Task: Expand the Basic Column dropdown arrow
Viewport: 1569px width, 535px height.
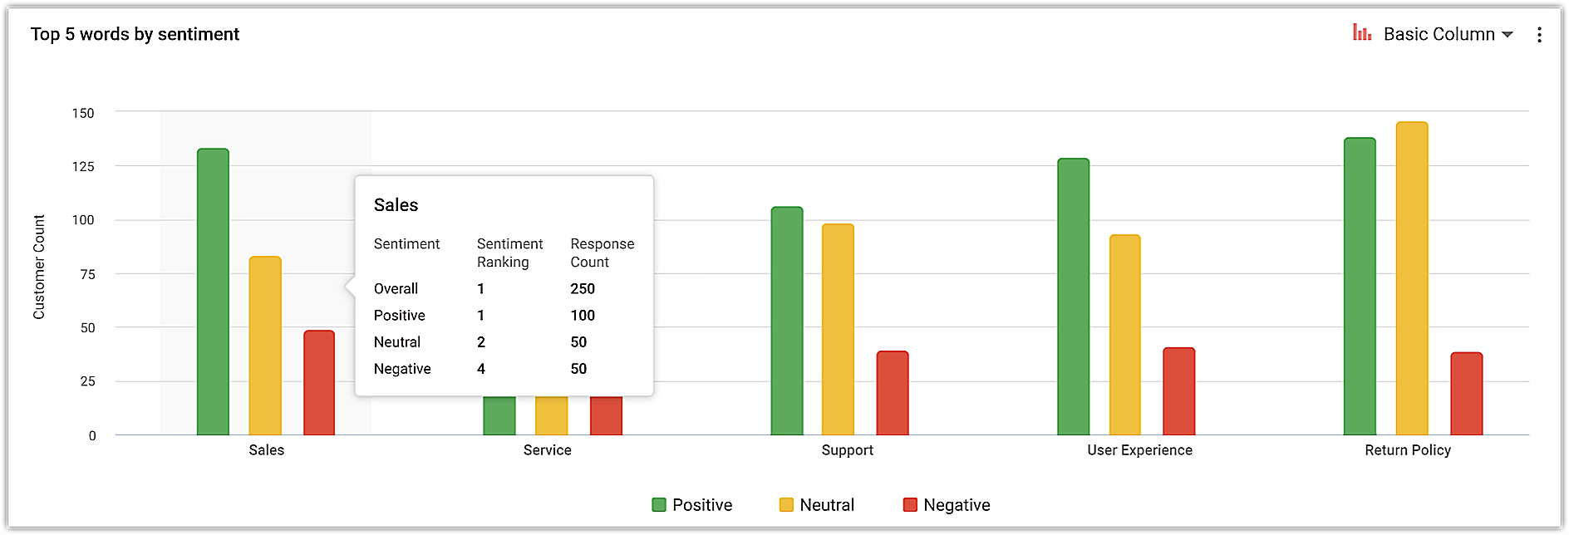Action: tap(1508, 35)
